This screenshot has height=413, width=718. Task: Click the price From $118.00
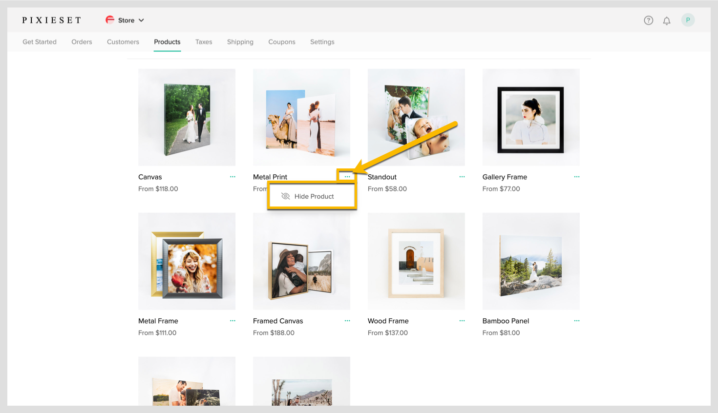pyautogui.click(x=158, y=189)
